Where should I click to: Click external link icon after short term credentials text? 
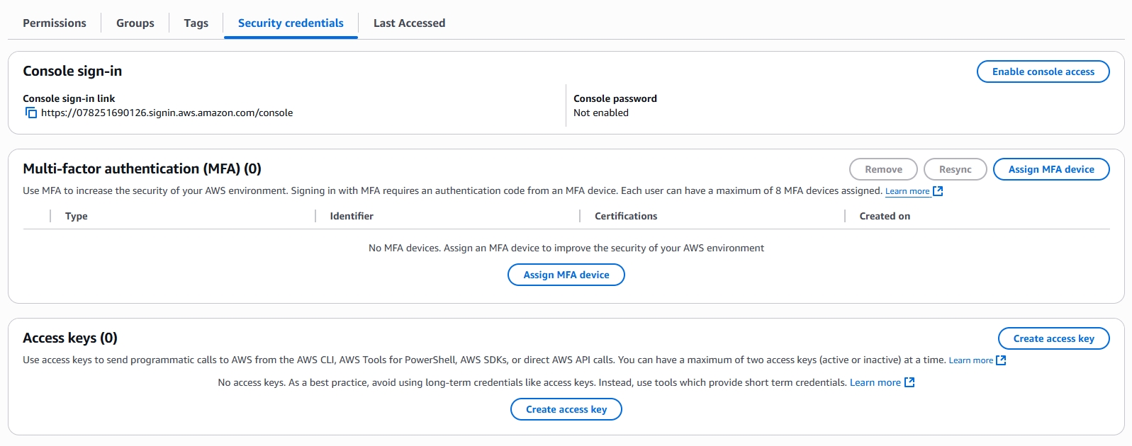point(909,382)
